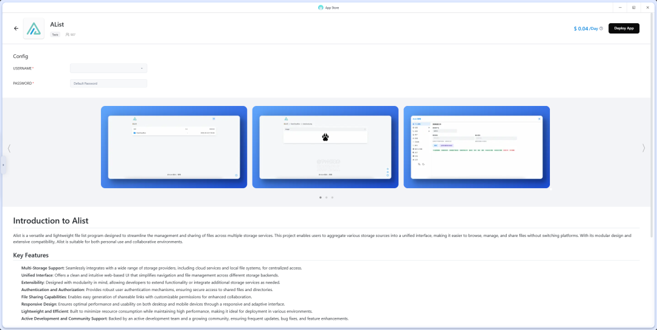Click the PASSWORD input field
The height and width of the screenshot is (330, 657).
(x=108, y=83)
